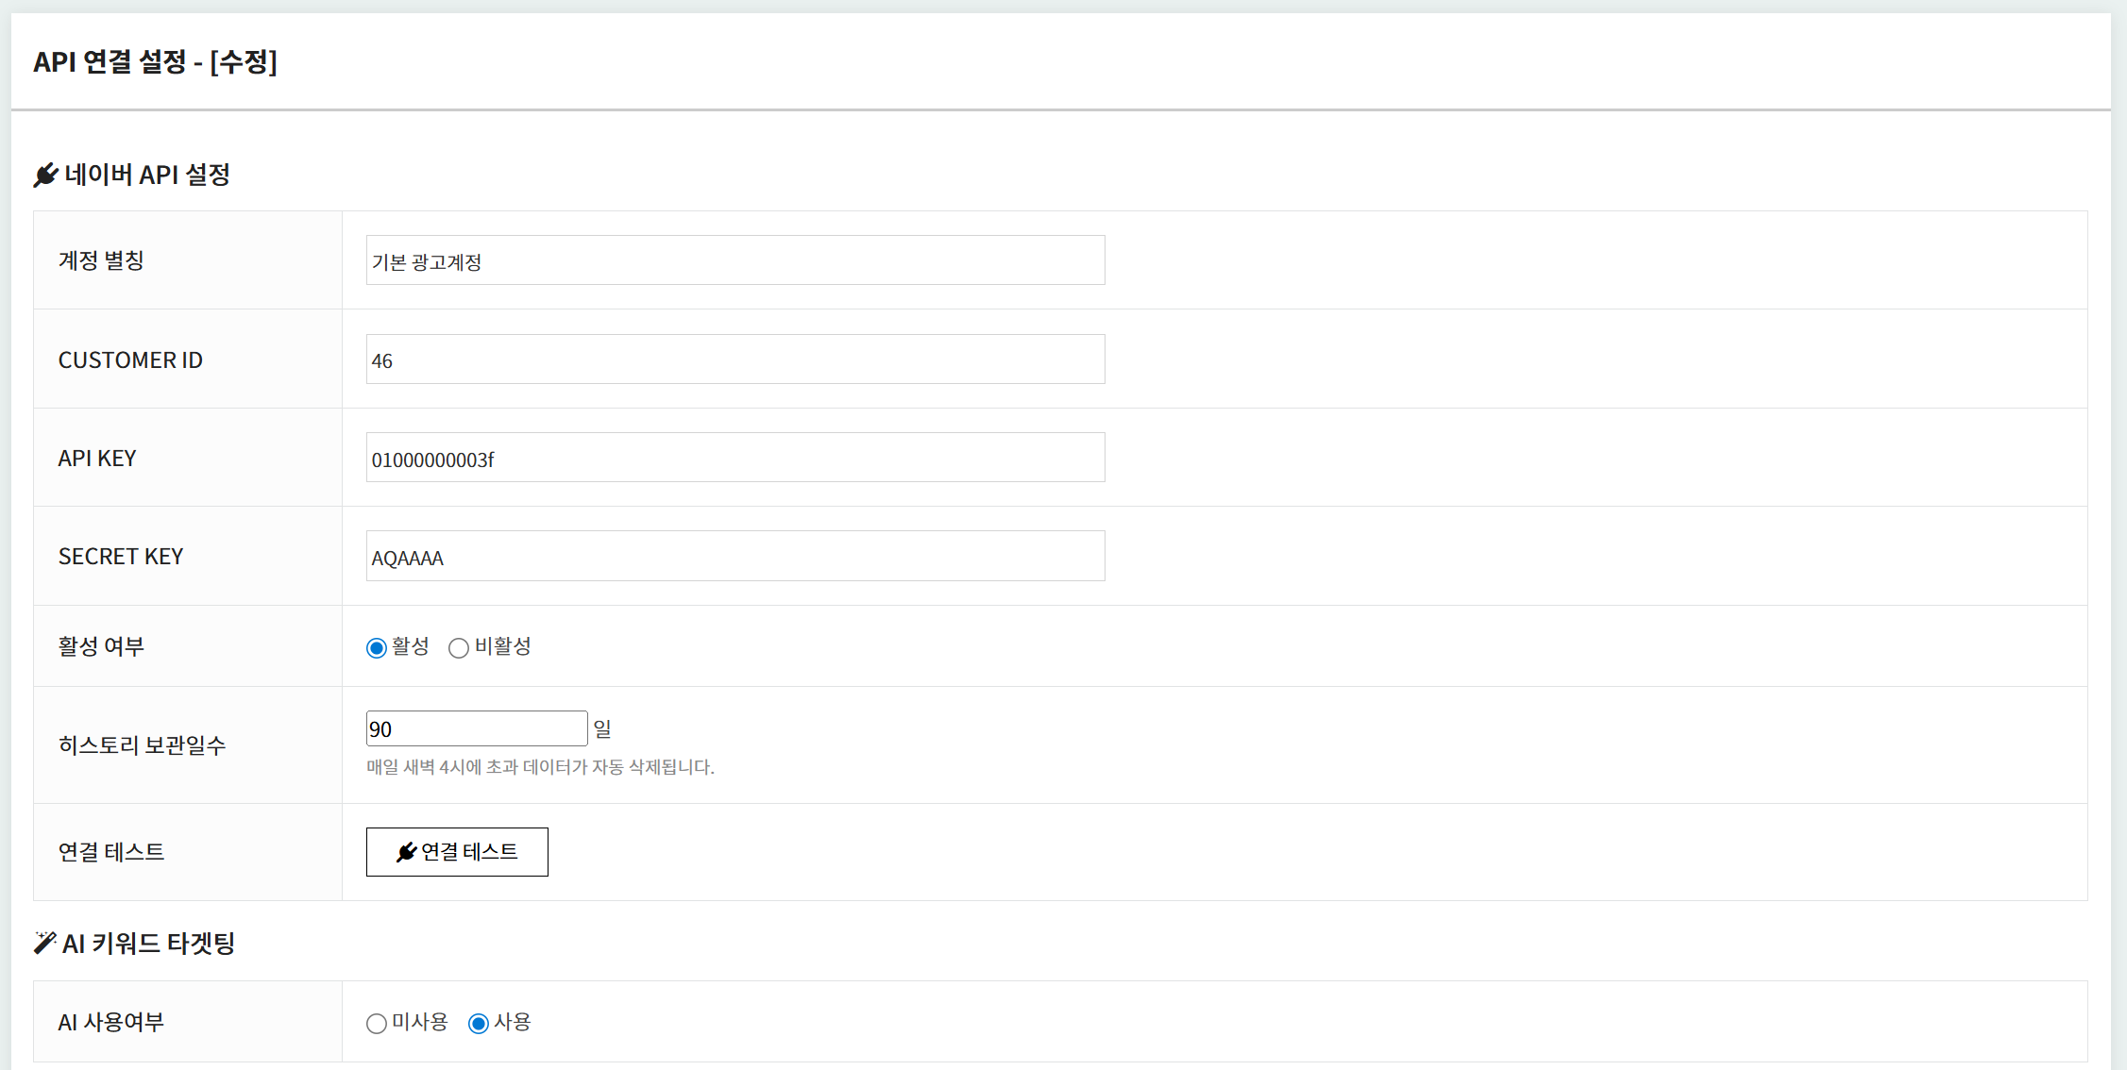Click into the CUSTOMER ID input box
The height and width of the screenshot is (1070, 2127).
coord(734,359)
